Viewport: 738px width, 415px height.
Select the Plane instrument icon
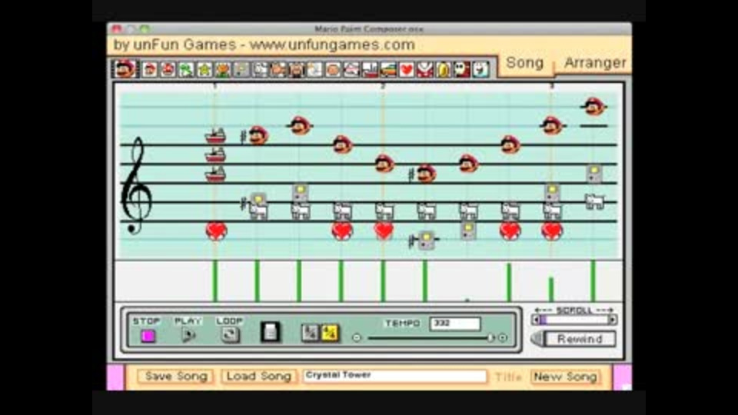pyautogui.click(x=351, y=70)
